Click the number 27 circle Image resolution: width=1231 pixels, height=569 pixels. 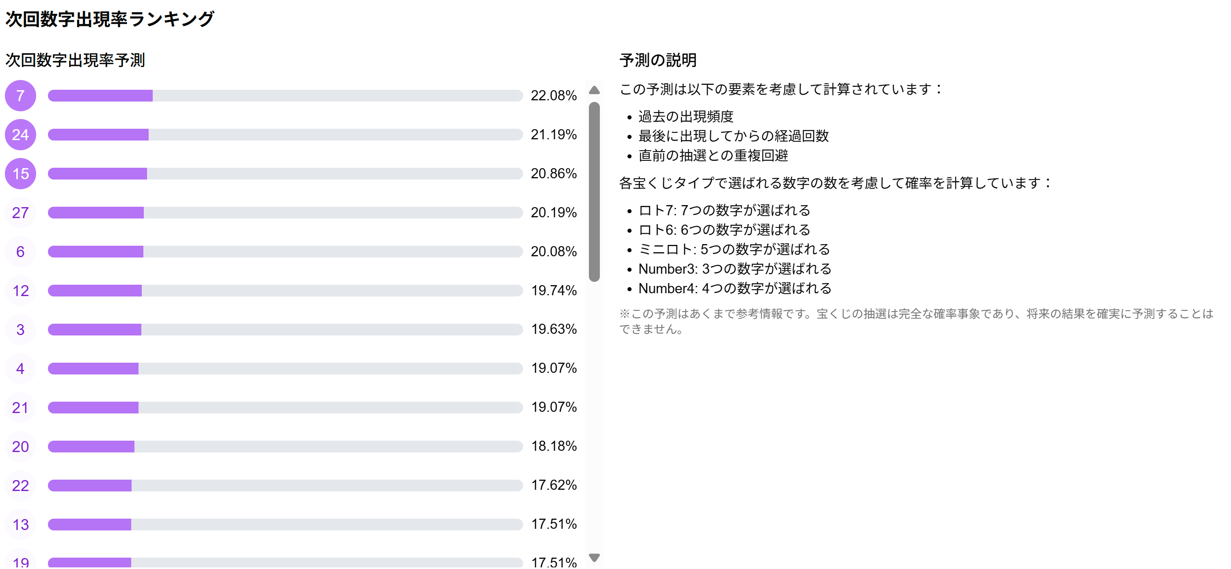20,213
